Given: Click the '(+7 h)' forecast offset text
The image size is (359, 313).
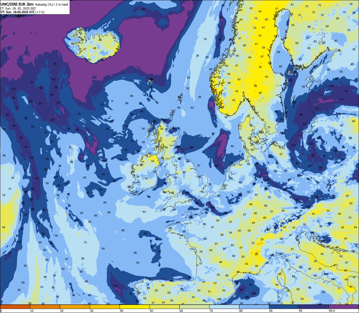Looking at the screenshot, I should point(40,12).
